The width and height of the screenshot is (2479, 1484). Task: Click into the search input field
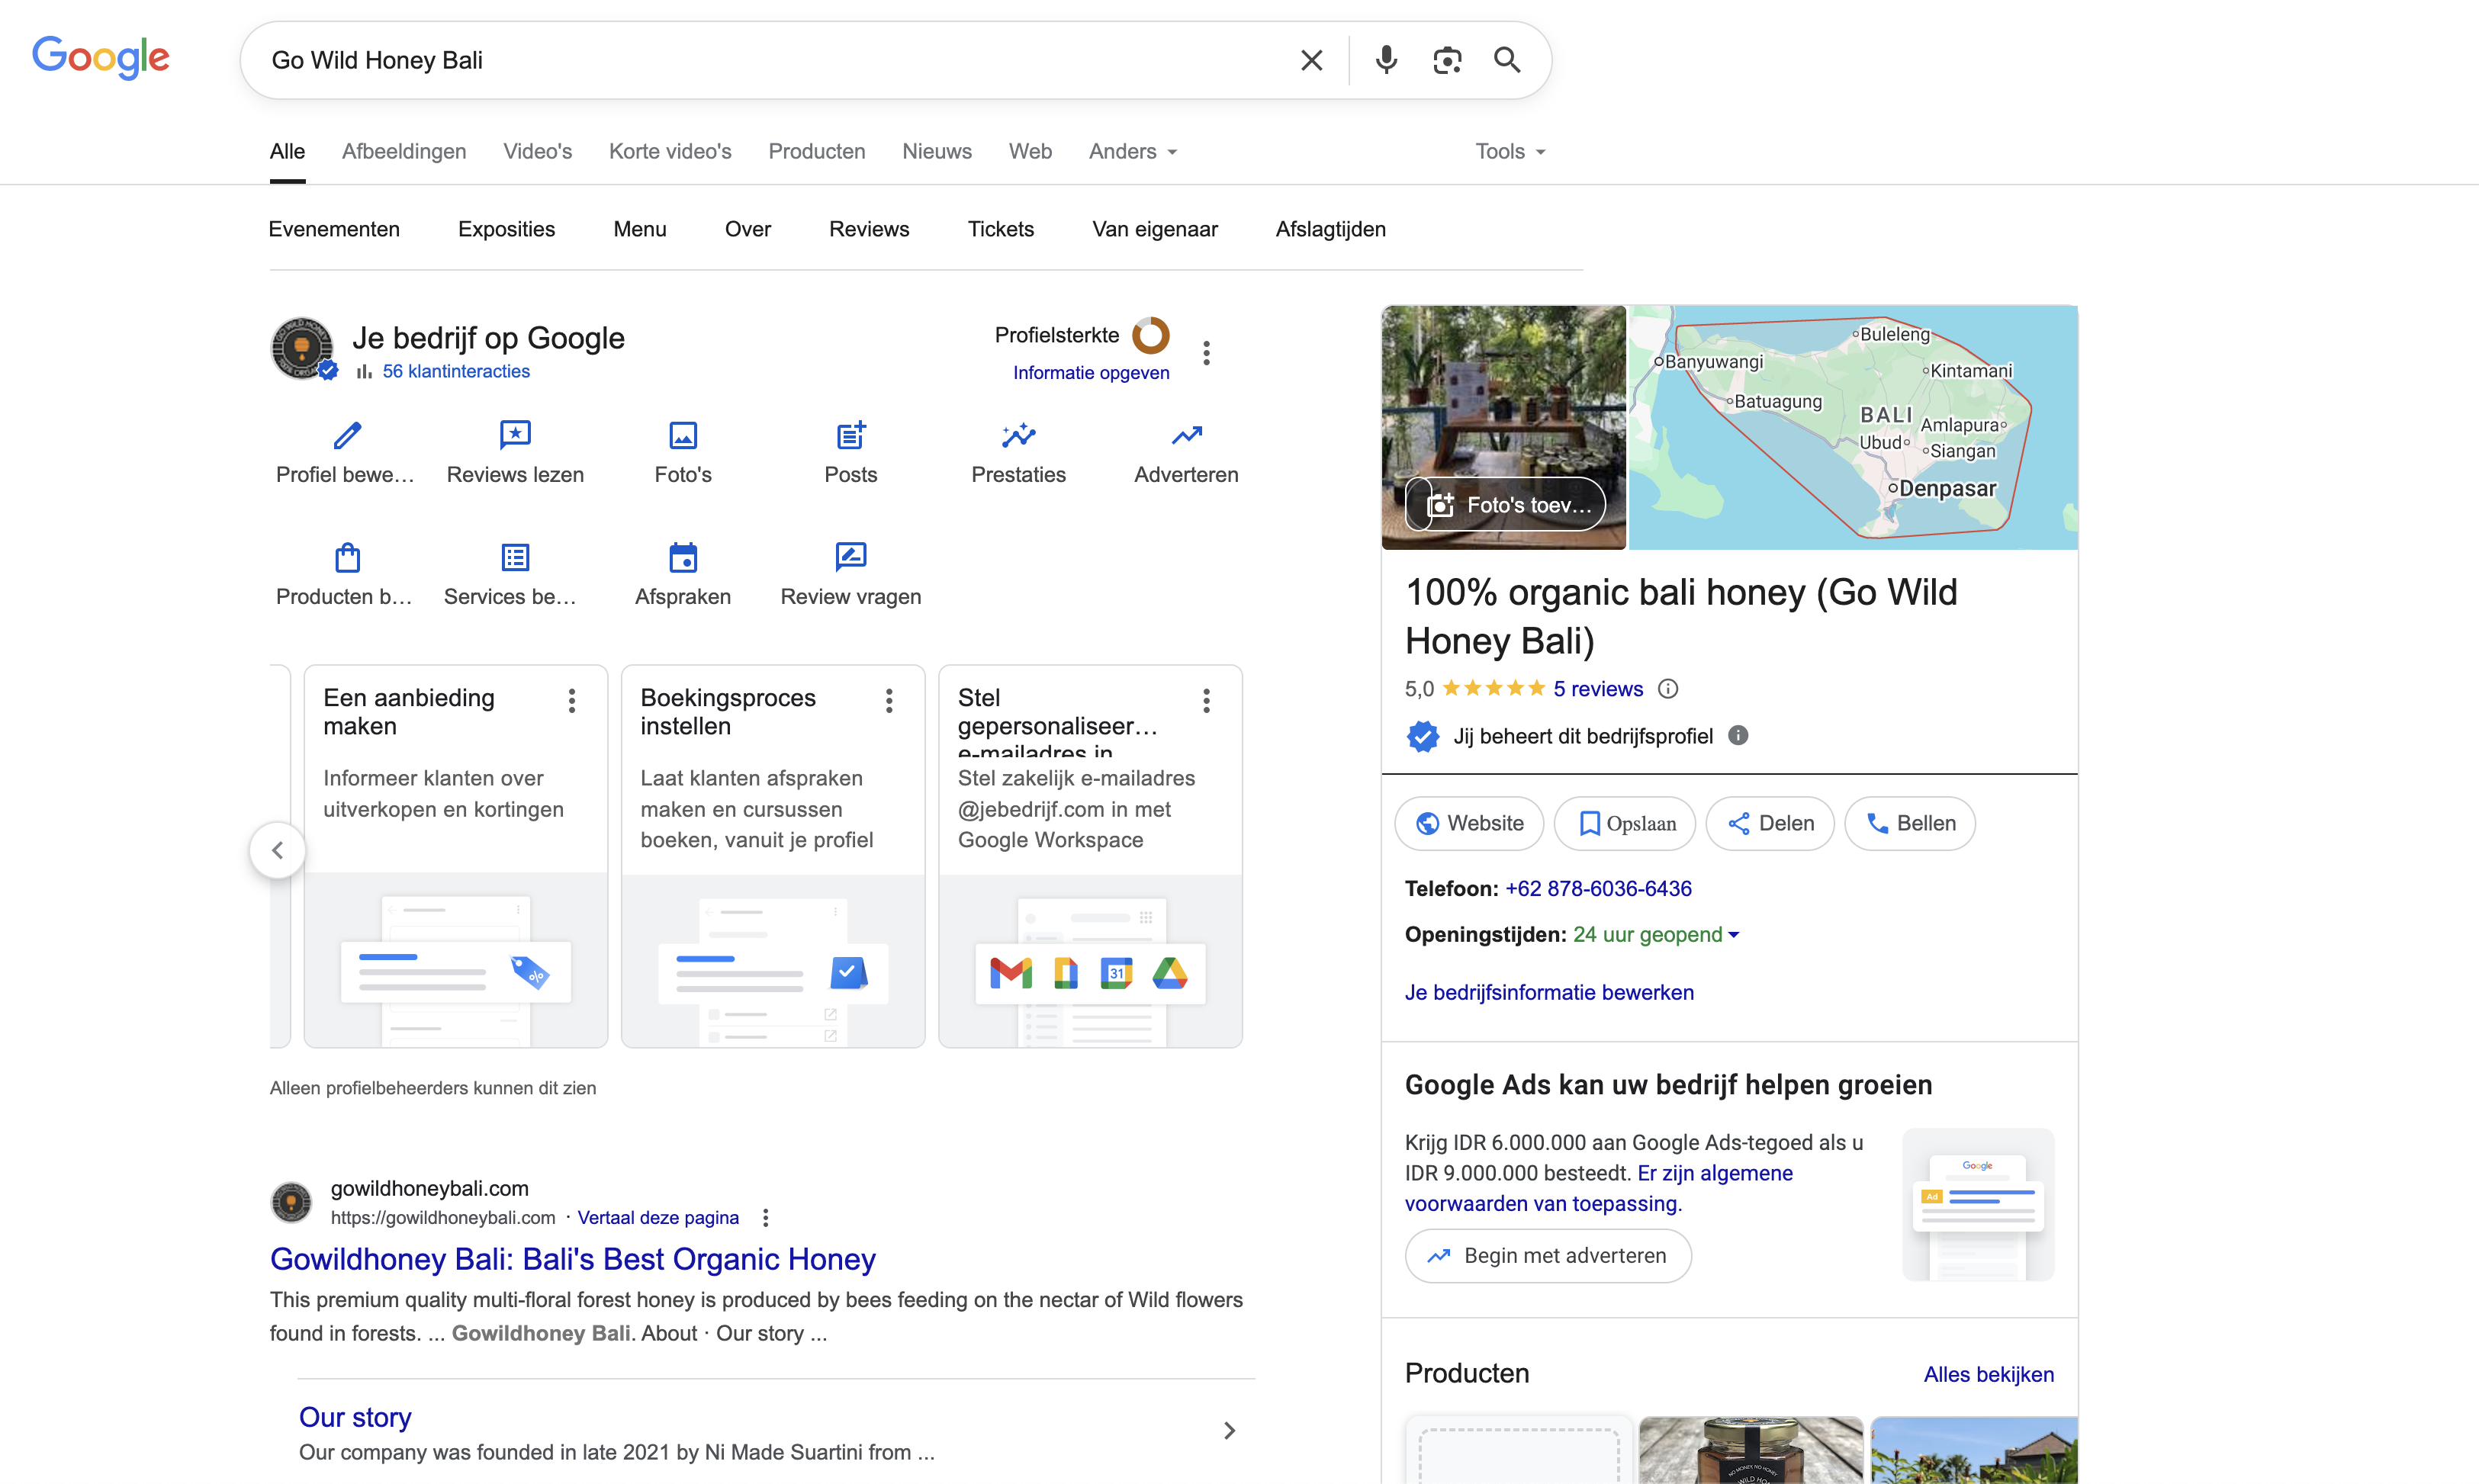click(x=770, y=60)
